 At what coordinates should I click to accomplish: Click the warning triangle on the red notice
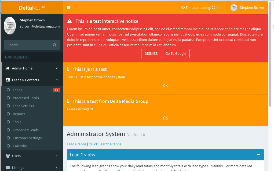(x=70, y=21)
